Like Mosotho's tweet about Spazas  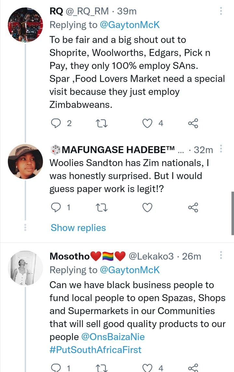click(x=147, y=368)
